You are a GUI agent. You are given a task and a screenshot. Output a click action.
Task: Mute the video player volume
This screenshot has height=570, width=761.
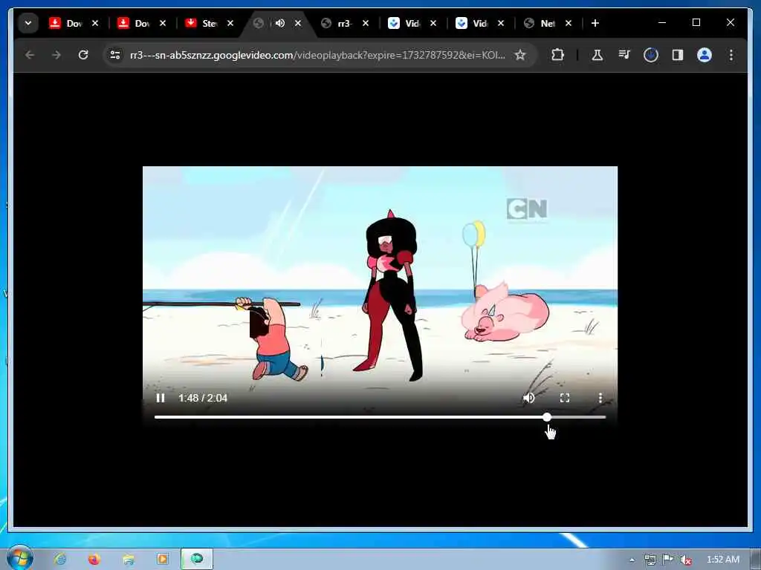coord(528,398)
